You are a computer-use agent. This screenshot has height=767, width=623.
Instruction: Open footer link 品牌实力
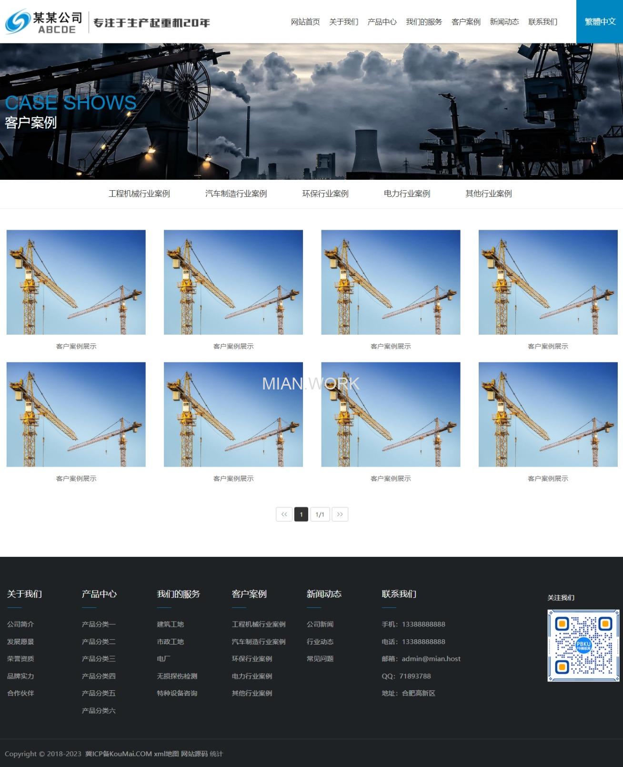pos(20,676)
